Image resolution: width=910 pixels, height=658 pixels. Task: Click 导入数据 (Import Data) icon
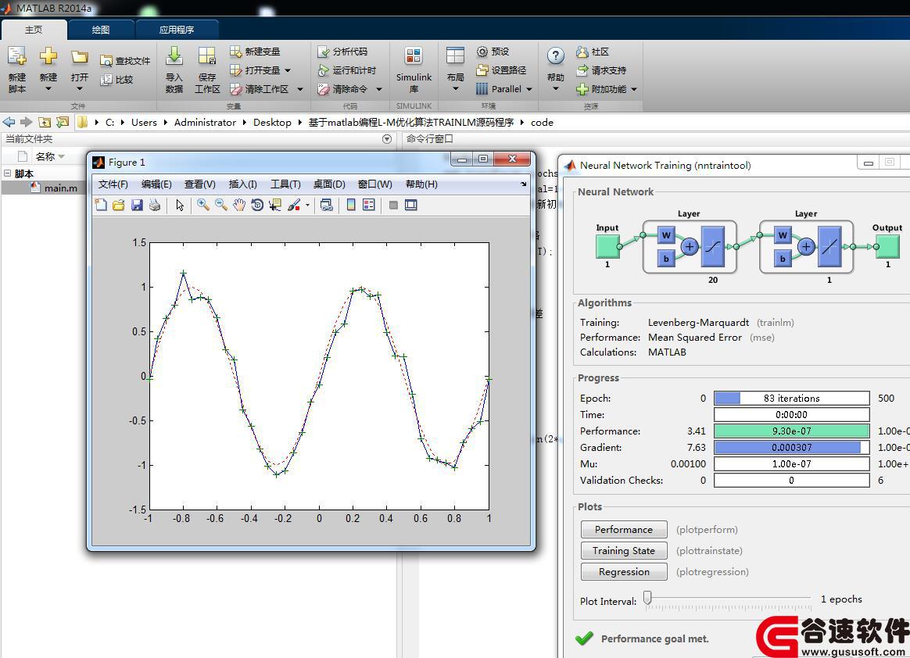(x=174, y=70)
